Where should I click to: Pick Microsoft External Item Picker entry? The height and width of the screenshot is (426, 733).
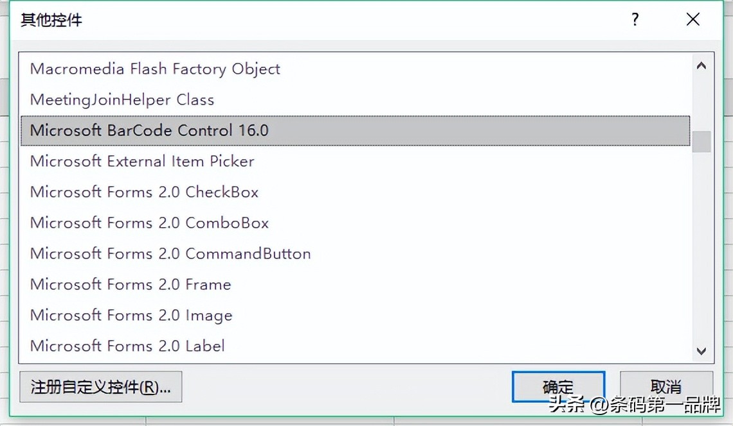pos(142,161)
